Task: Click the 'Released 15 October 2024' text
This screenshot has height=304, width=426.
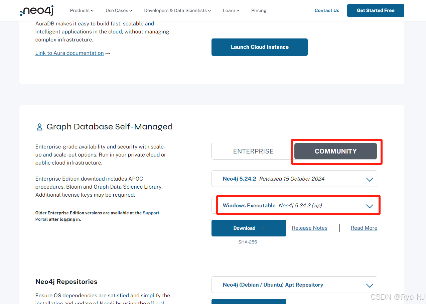Action: [292, 179]
